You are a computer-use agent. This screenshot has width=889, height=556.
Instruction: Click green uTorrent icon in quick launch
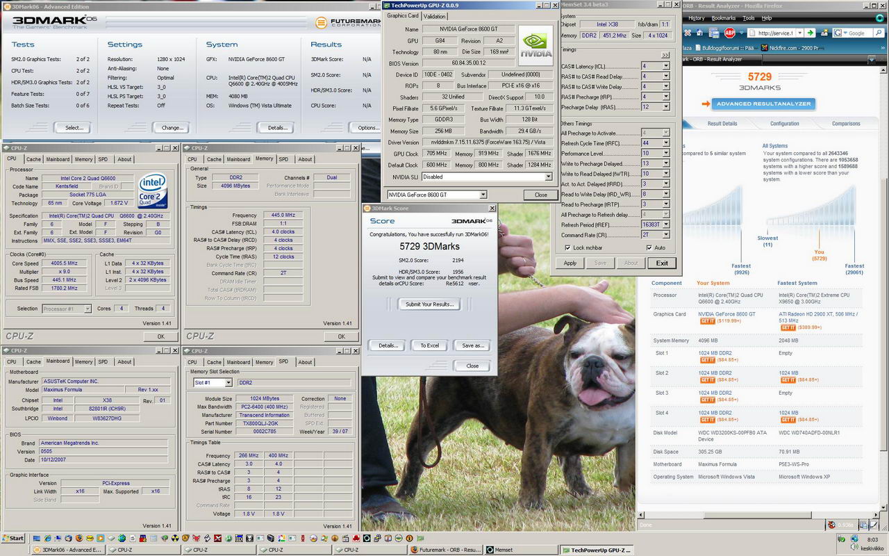tap(228, 539)
